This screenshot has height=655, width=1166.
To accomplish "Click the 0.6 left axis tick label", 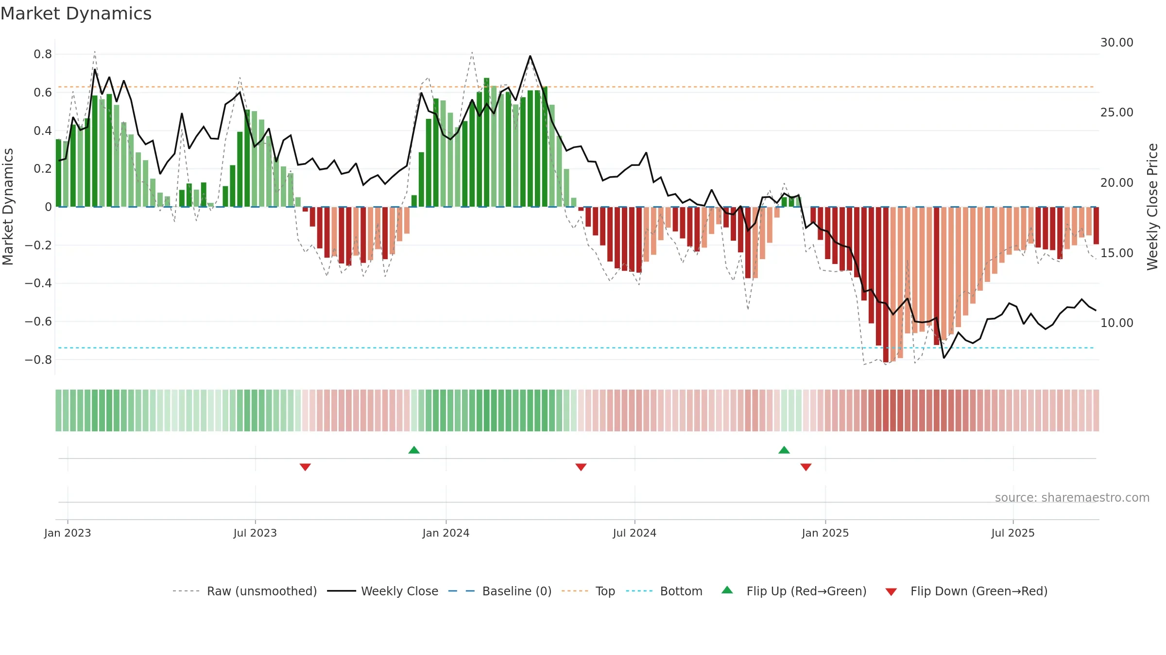I will pos(43,93).
